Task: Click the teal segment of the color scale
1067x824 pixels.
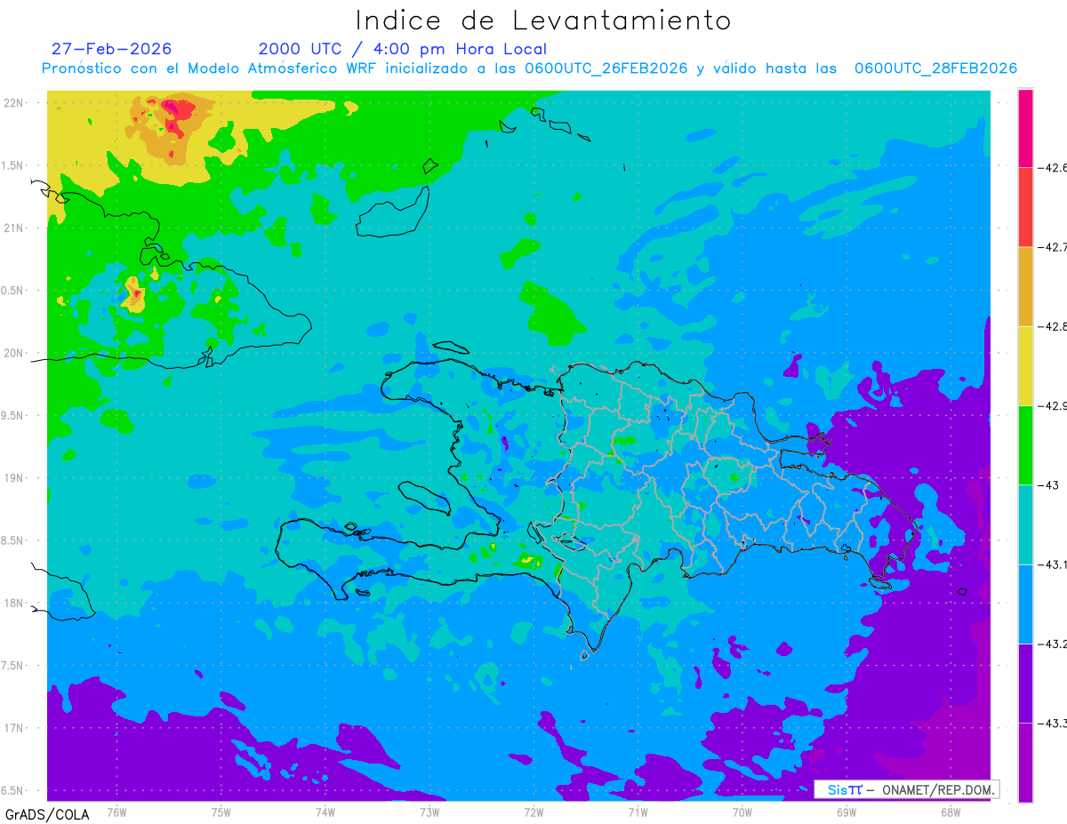Action: pyautogui.click(x=1025, y=524)
